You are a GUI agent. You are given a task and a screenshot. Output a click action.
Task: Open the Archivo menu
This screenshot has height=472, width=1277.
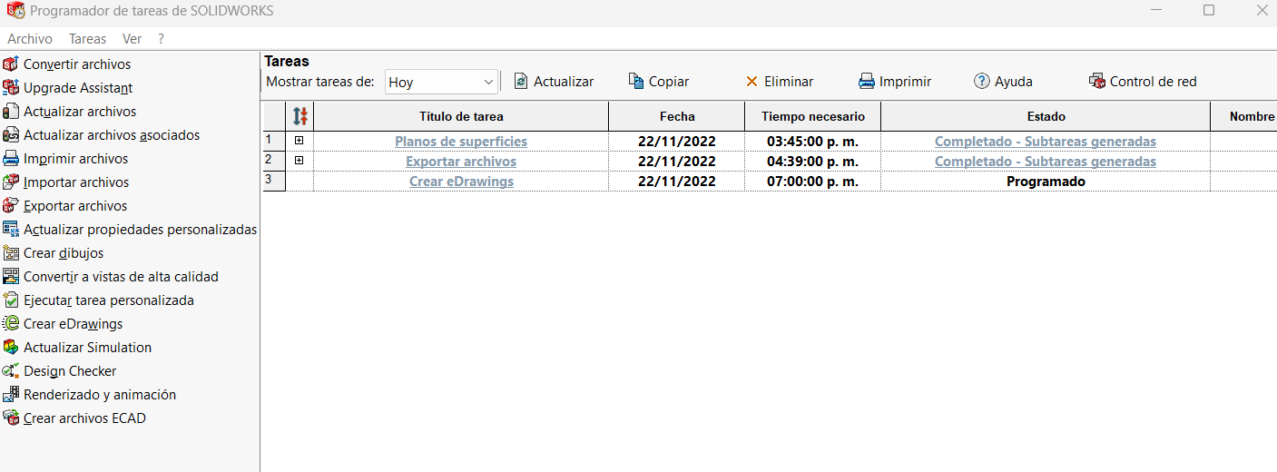click(30, 39)
